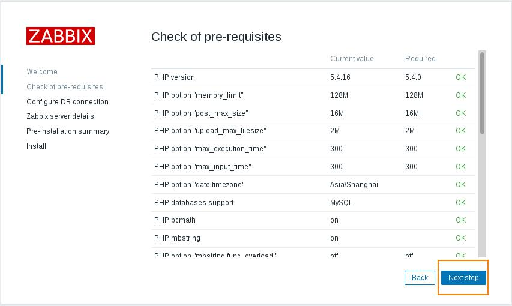Open Configure DB connection step
The height and width of the screenshot is (306, 512).
67,102
